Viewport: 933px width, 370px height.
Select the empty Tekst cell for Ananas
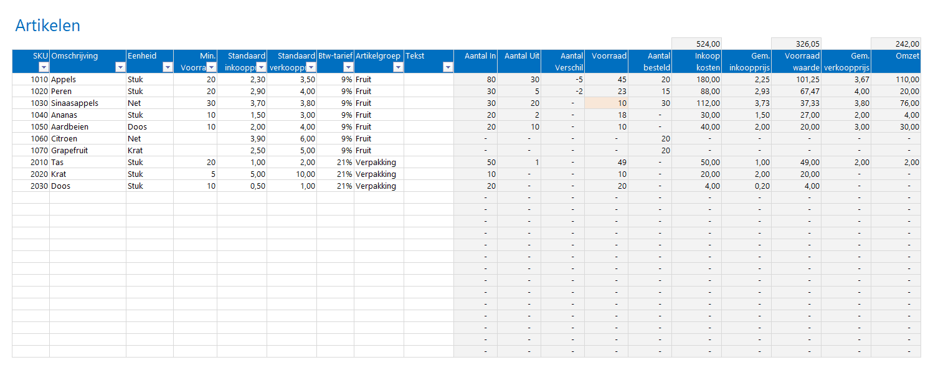[x=430, y=115]
